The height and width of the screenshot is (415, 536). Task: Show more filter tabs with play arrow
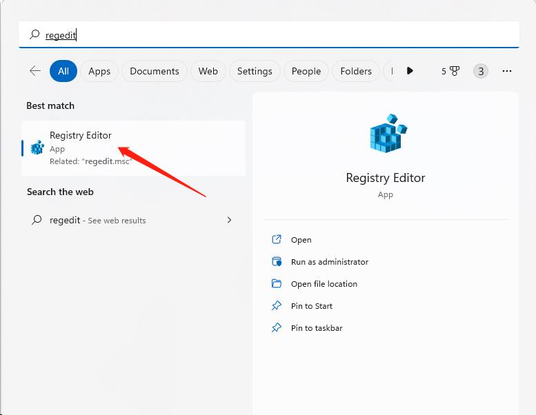point(410,71)
